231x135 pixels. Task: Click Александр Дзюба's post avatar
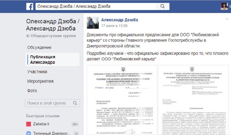93,23
